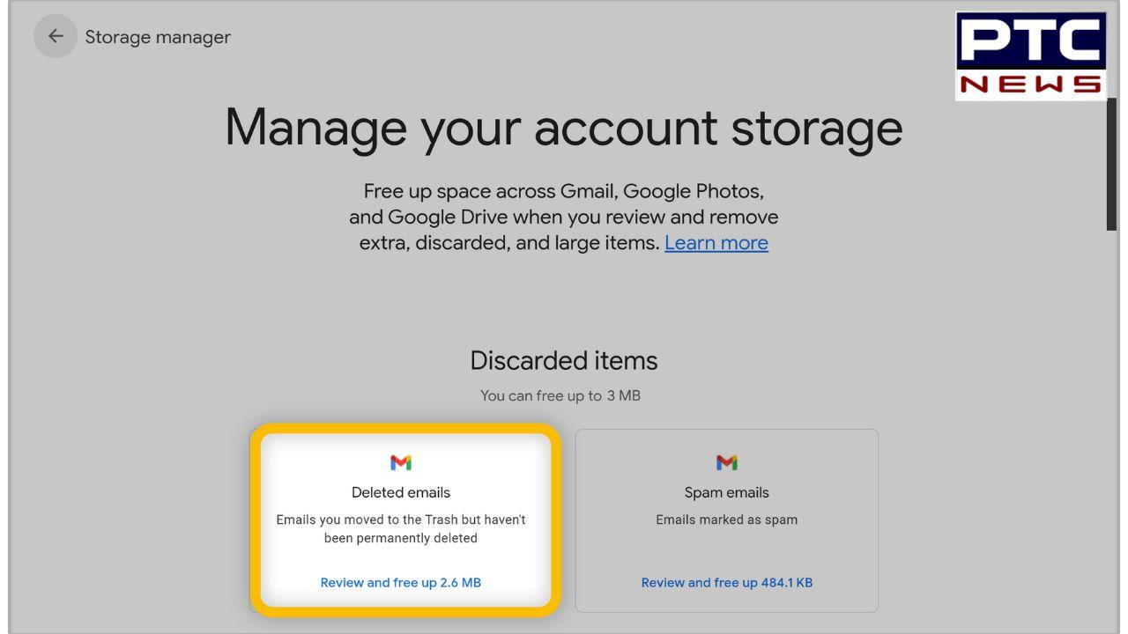
Task: Click the back arrow beside Storage manager
Action: click(56, 36)
